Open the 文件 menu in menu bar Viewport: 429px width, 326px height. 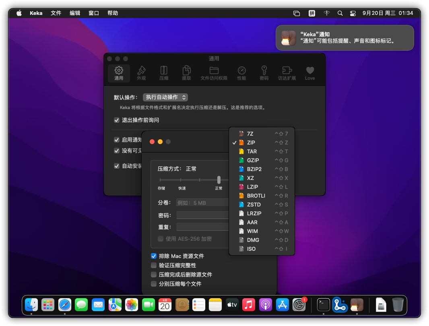(x=56, y=13)
